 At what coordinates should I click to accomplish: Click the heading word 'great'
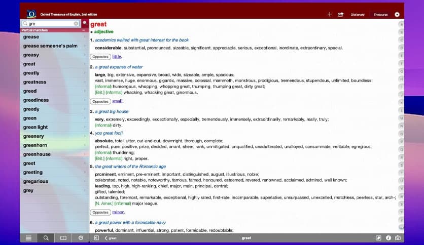click(x=98, y=24)
